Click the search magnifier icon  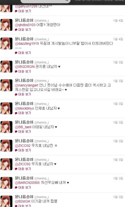pos(67,1)
